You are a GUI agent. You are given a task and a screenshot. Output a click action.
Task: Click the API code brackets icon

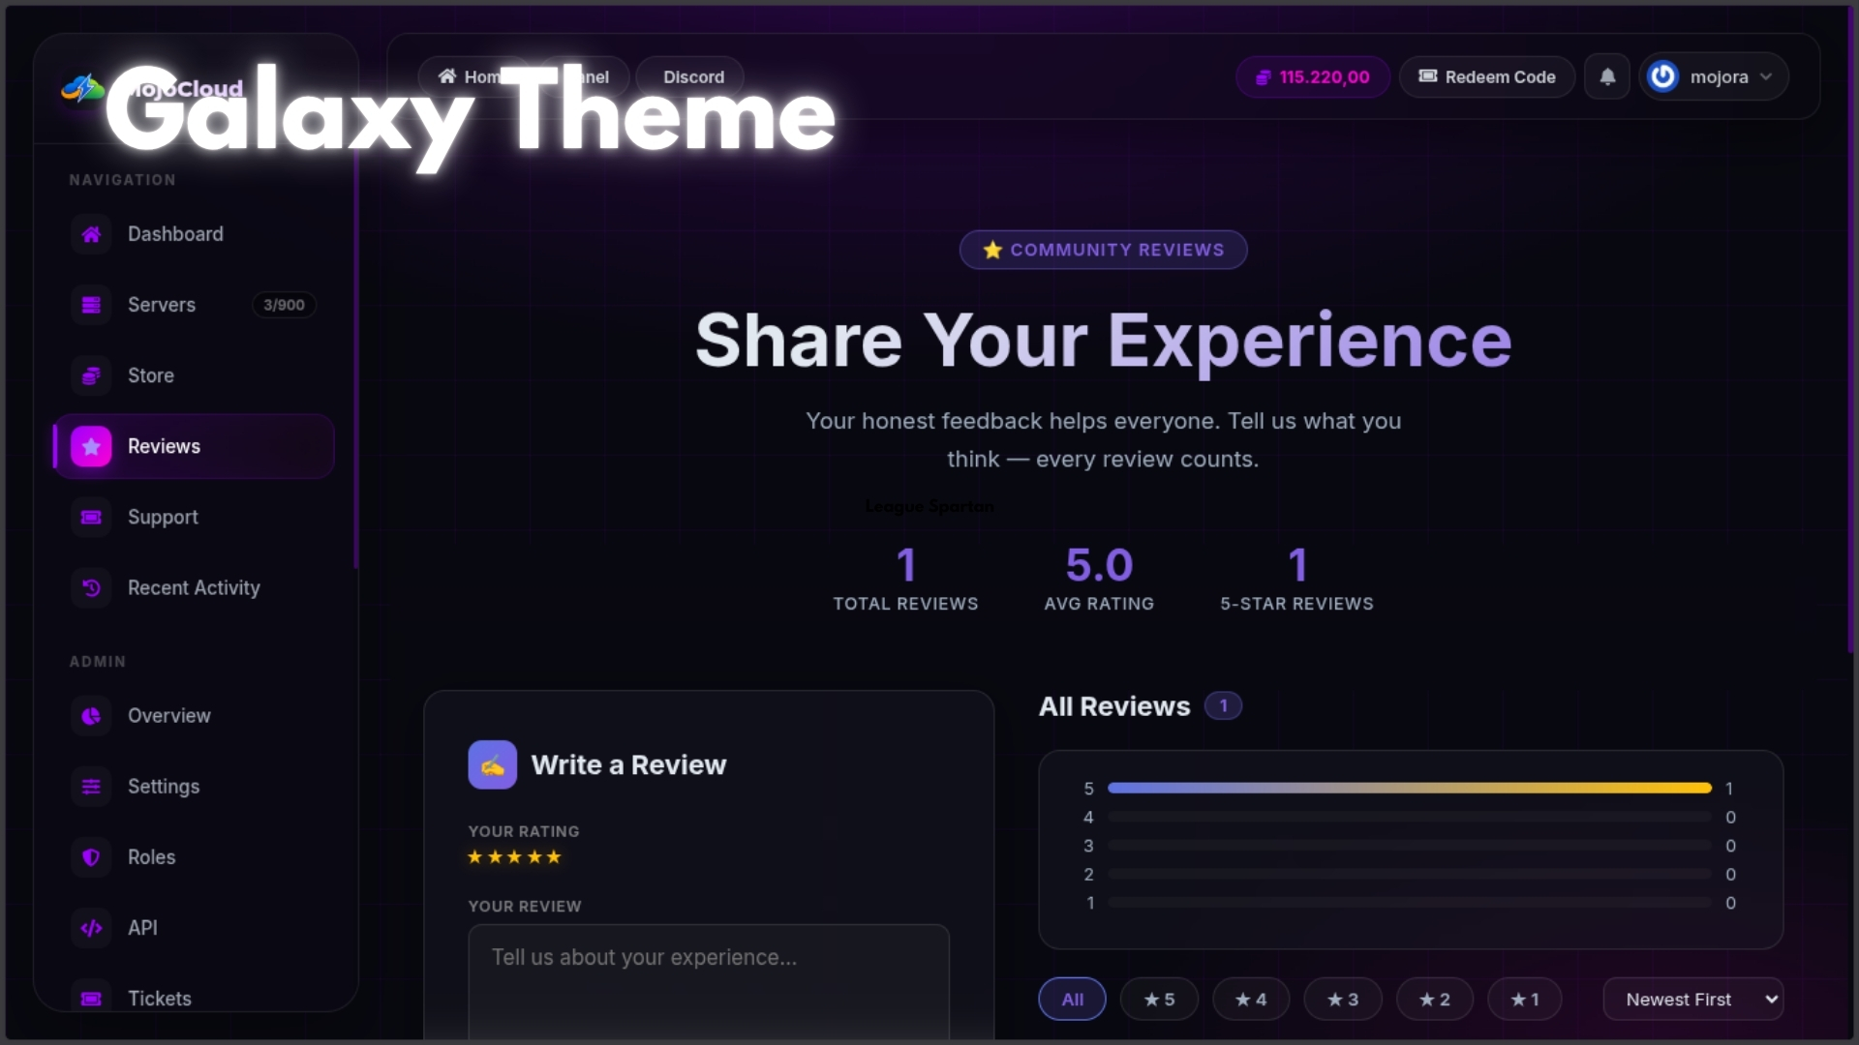click(91, 928)
